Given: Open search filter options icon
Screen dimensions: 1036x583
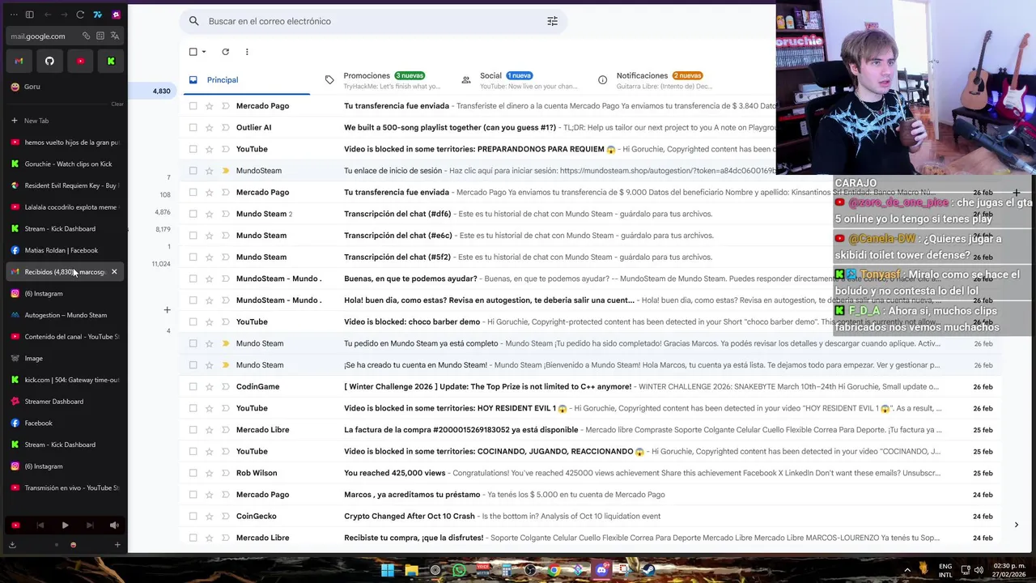Looking at the screenshot, I should click(552, 21).
